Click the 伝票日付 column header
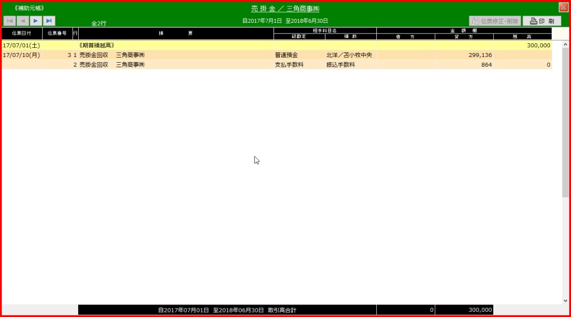The width and height of the screenshot is (571, 317). [22, 34]
